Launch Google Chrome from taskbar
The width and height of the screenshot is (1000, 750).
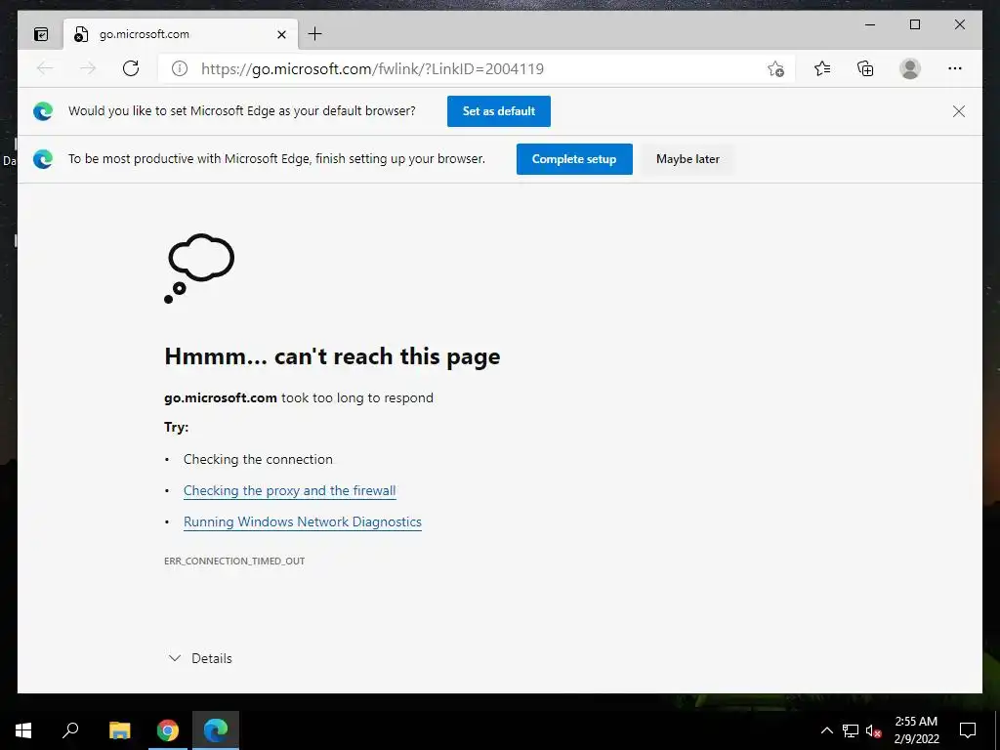point(168,730)
